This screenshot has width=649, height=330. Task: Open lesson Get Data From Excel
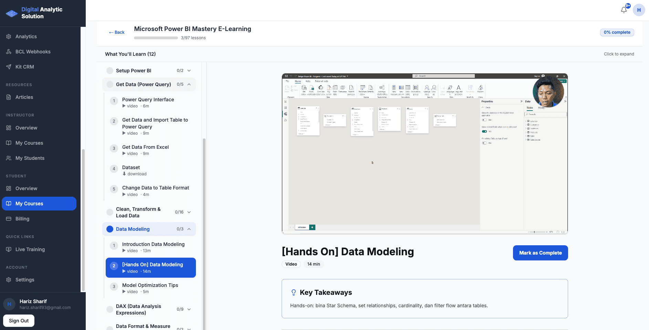pyautogui.click(x=150, y=150)
